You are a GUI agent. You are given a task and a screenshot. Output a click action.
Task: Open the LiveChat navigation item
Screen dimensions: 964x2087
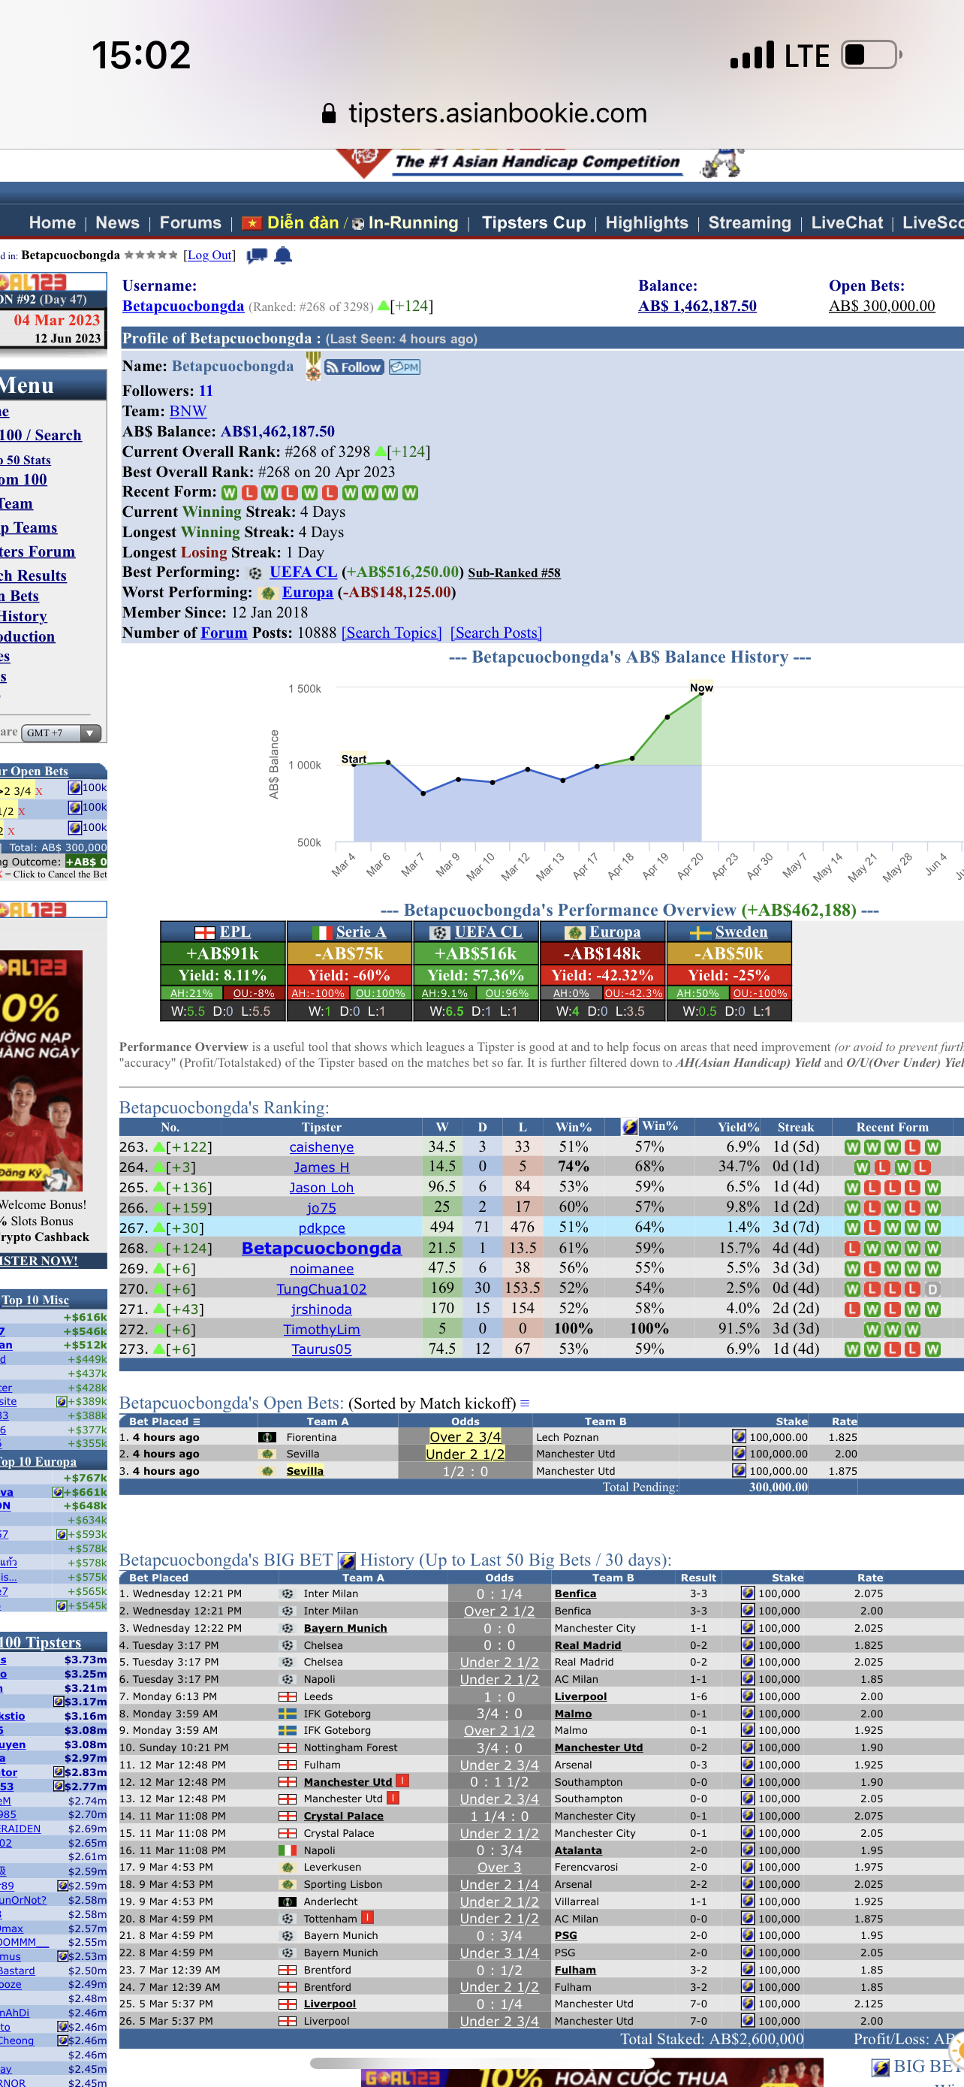click(847, 223)
